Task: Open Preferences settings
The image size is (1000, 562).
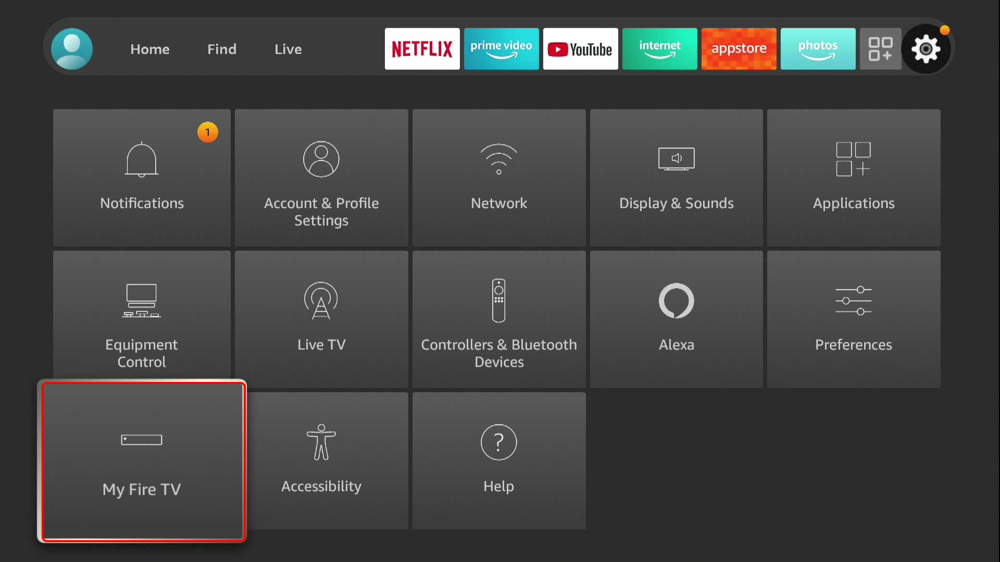Action: pyautogui.click(x=854, y=319)
